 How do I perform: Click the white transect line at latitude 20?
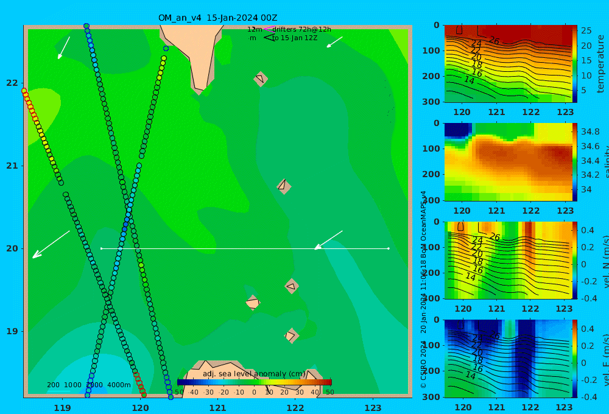pyautogui.click(x=245, y=248)
